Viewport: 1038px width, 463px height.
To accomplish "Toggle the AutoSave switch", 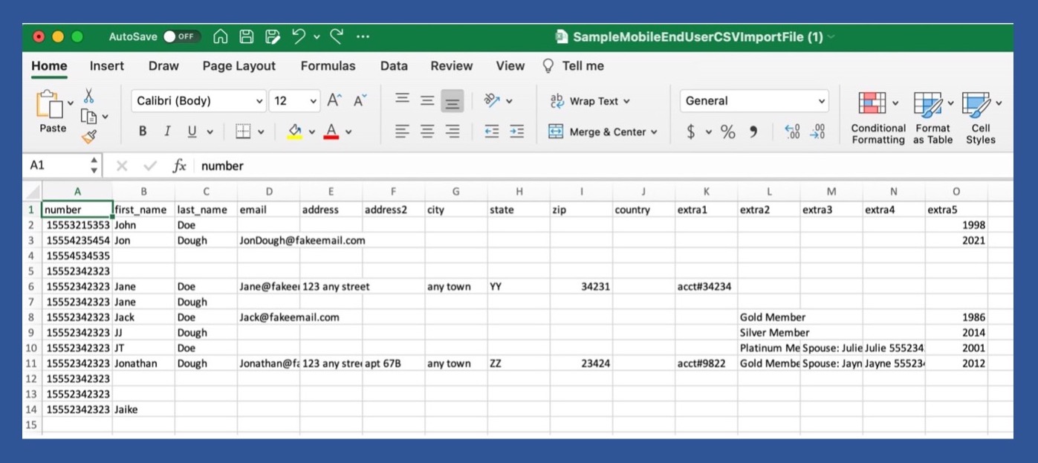I will coord(181,36).
